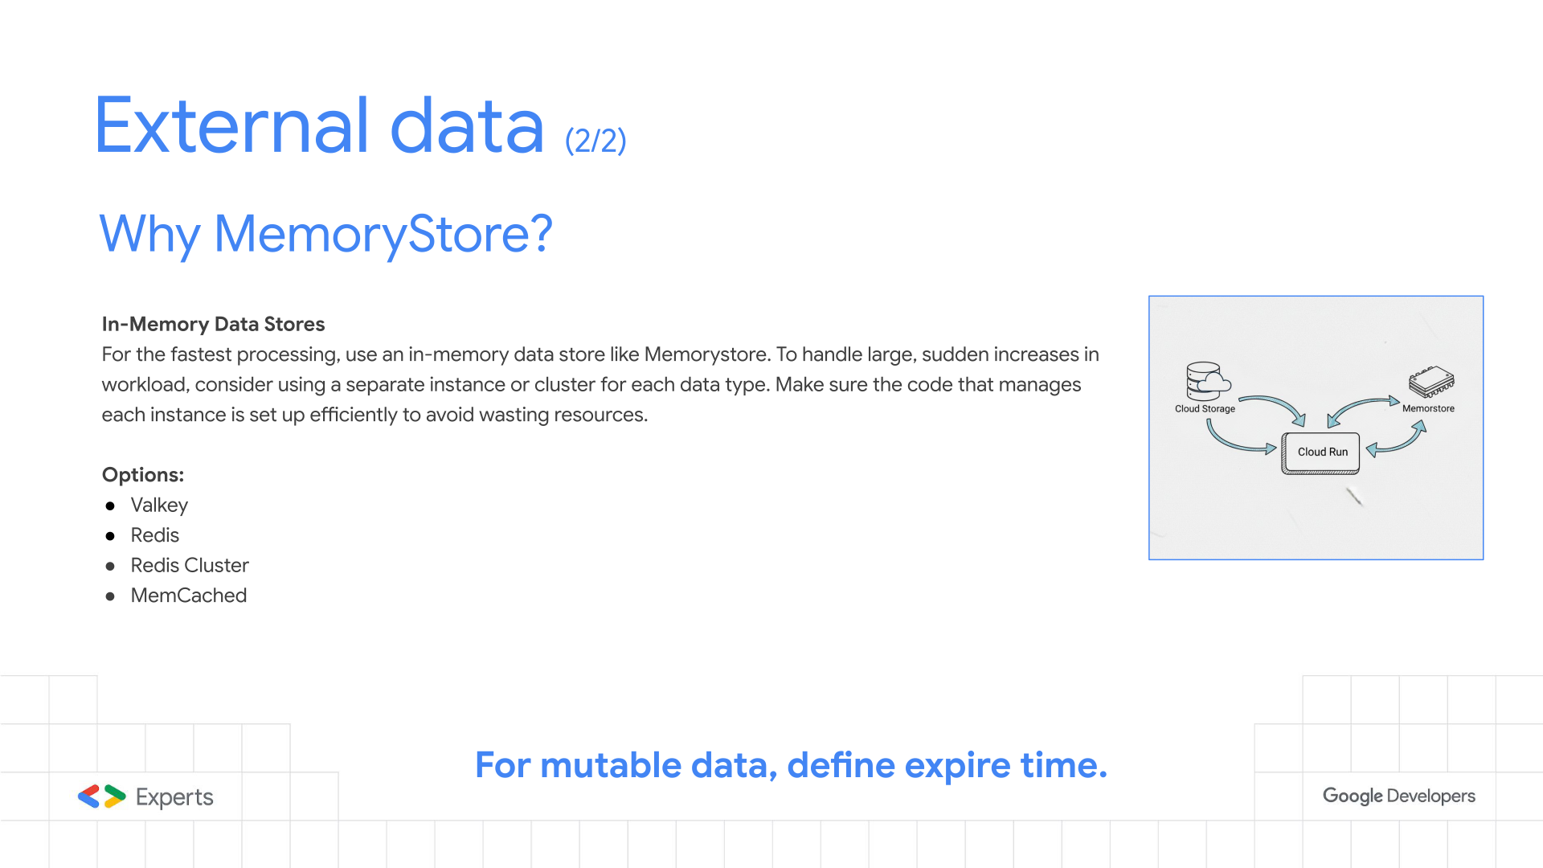Click the Cloud Run box in diagram
Screen dimensions: 1543x868
[x=1322, y=452]
